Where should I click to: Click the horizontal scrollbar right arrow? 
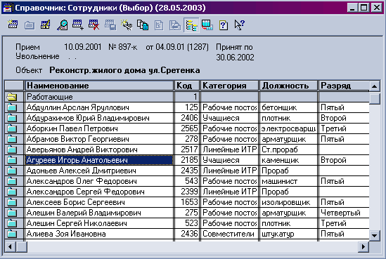364,246
